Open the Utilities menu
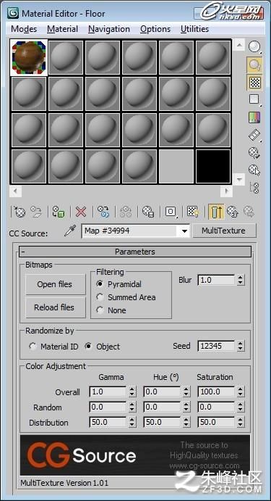Viewport: 271px width, 501px height. (x=194, y=29)
